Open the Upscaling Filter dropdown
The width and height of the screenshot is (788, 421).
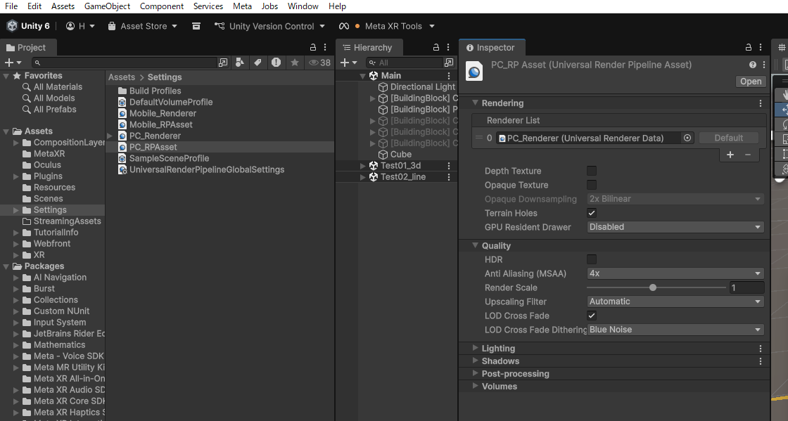675,302
